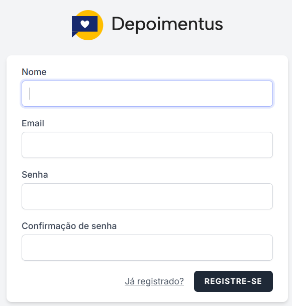The height and width of the screenshot is (306, 292).
Task: Click the Depoimentus speech bubble logo icon
Action: click(87, 25)
